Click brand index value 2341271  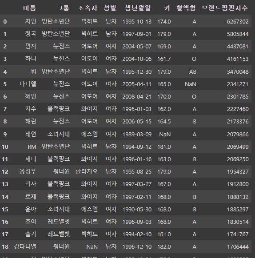click(238, 84)
